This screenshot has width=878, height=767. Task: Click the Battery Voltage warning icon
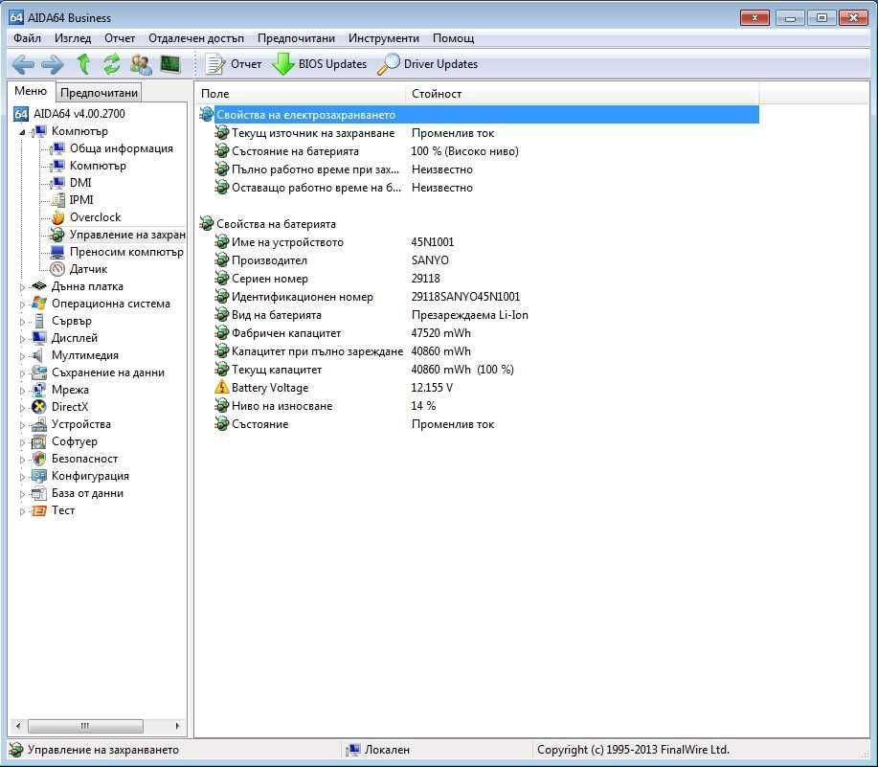pyautogui.click(x=222, y=388)
